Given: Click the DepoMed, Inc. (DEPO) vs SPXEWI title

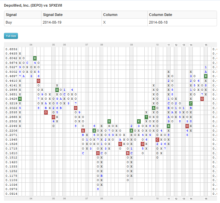Looking at the screenshot, I should pos(38,6).
